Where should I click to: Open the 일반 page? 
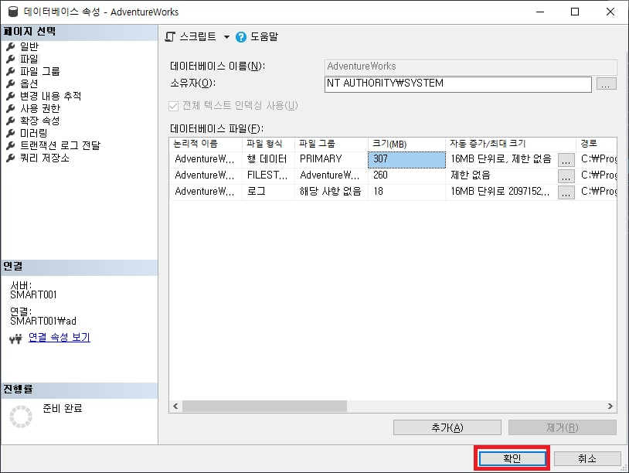pyautogui.click(x=29, y=46)
